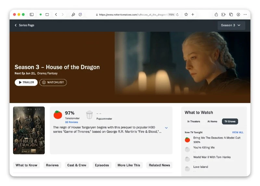Screen dimensions: 260x186
Task: Click gray tomato icon beside You're Killing Me
Action: [x=188, y=149]
